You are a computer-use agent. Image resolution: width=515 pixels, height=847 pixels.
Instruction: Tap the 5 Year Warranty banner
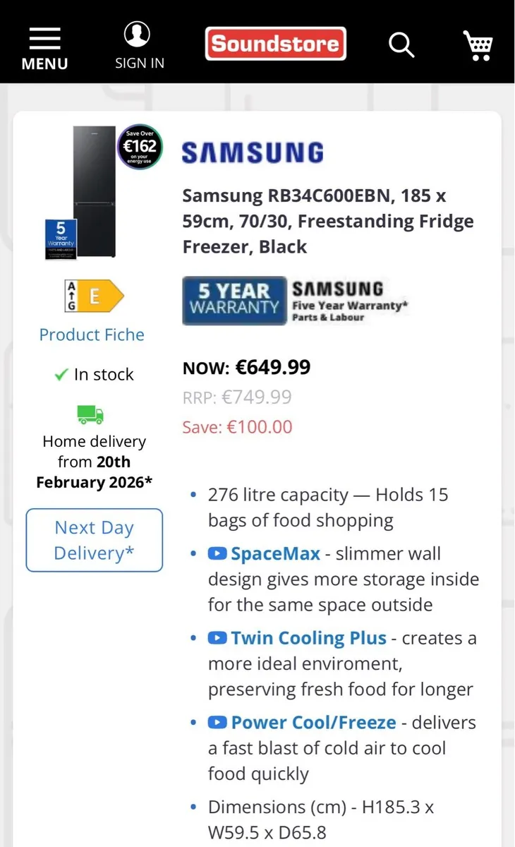tap(296, 301)
